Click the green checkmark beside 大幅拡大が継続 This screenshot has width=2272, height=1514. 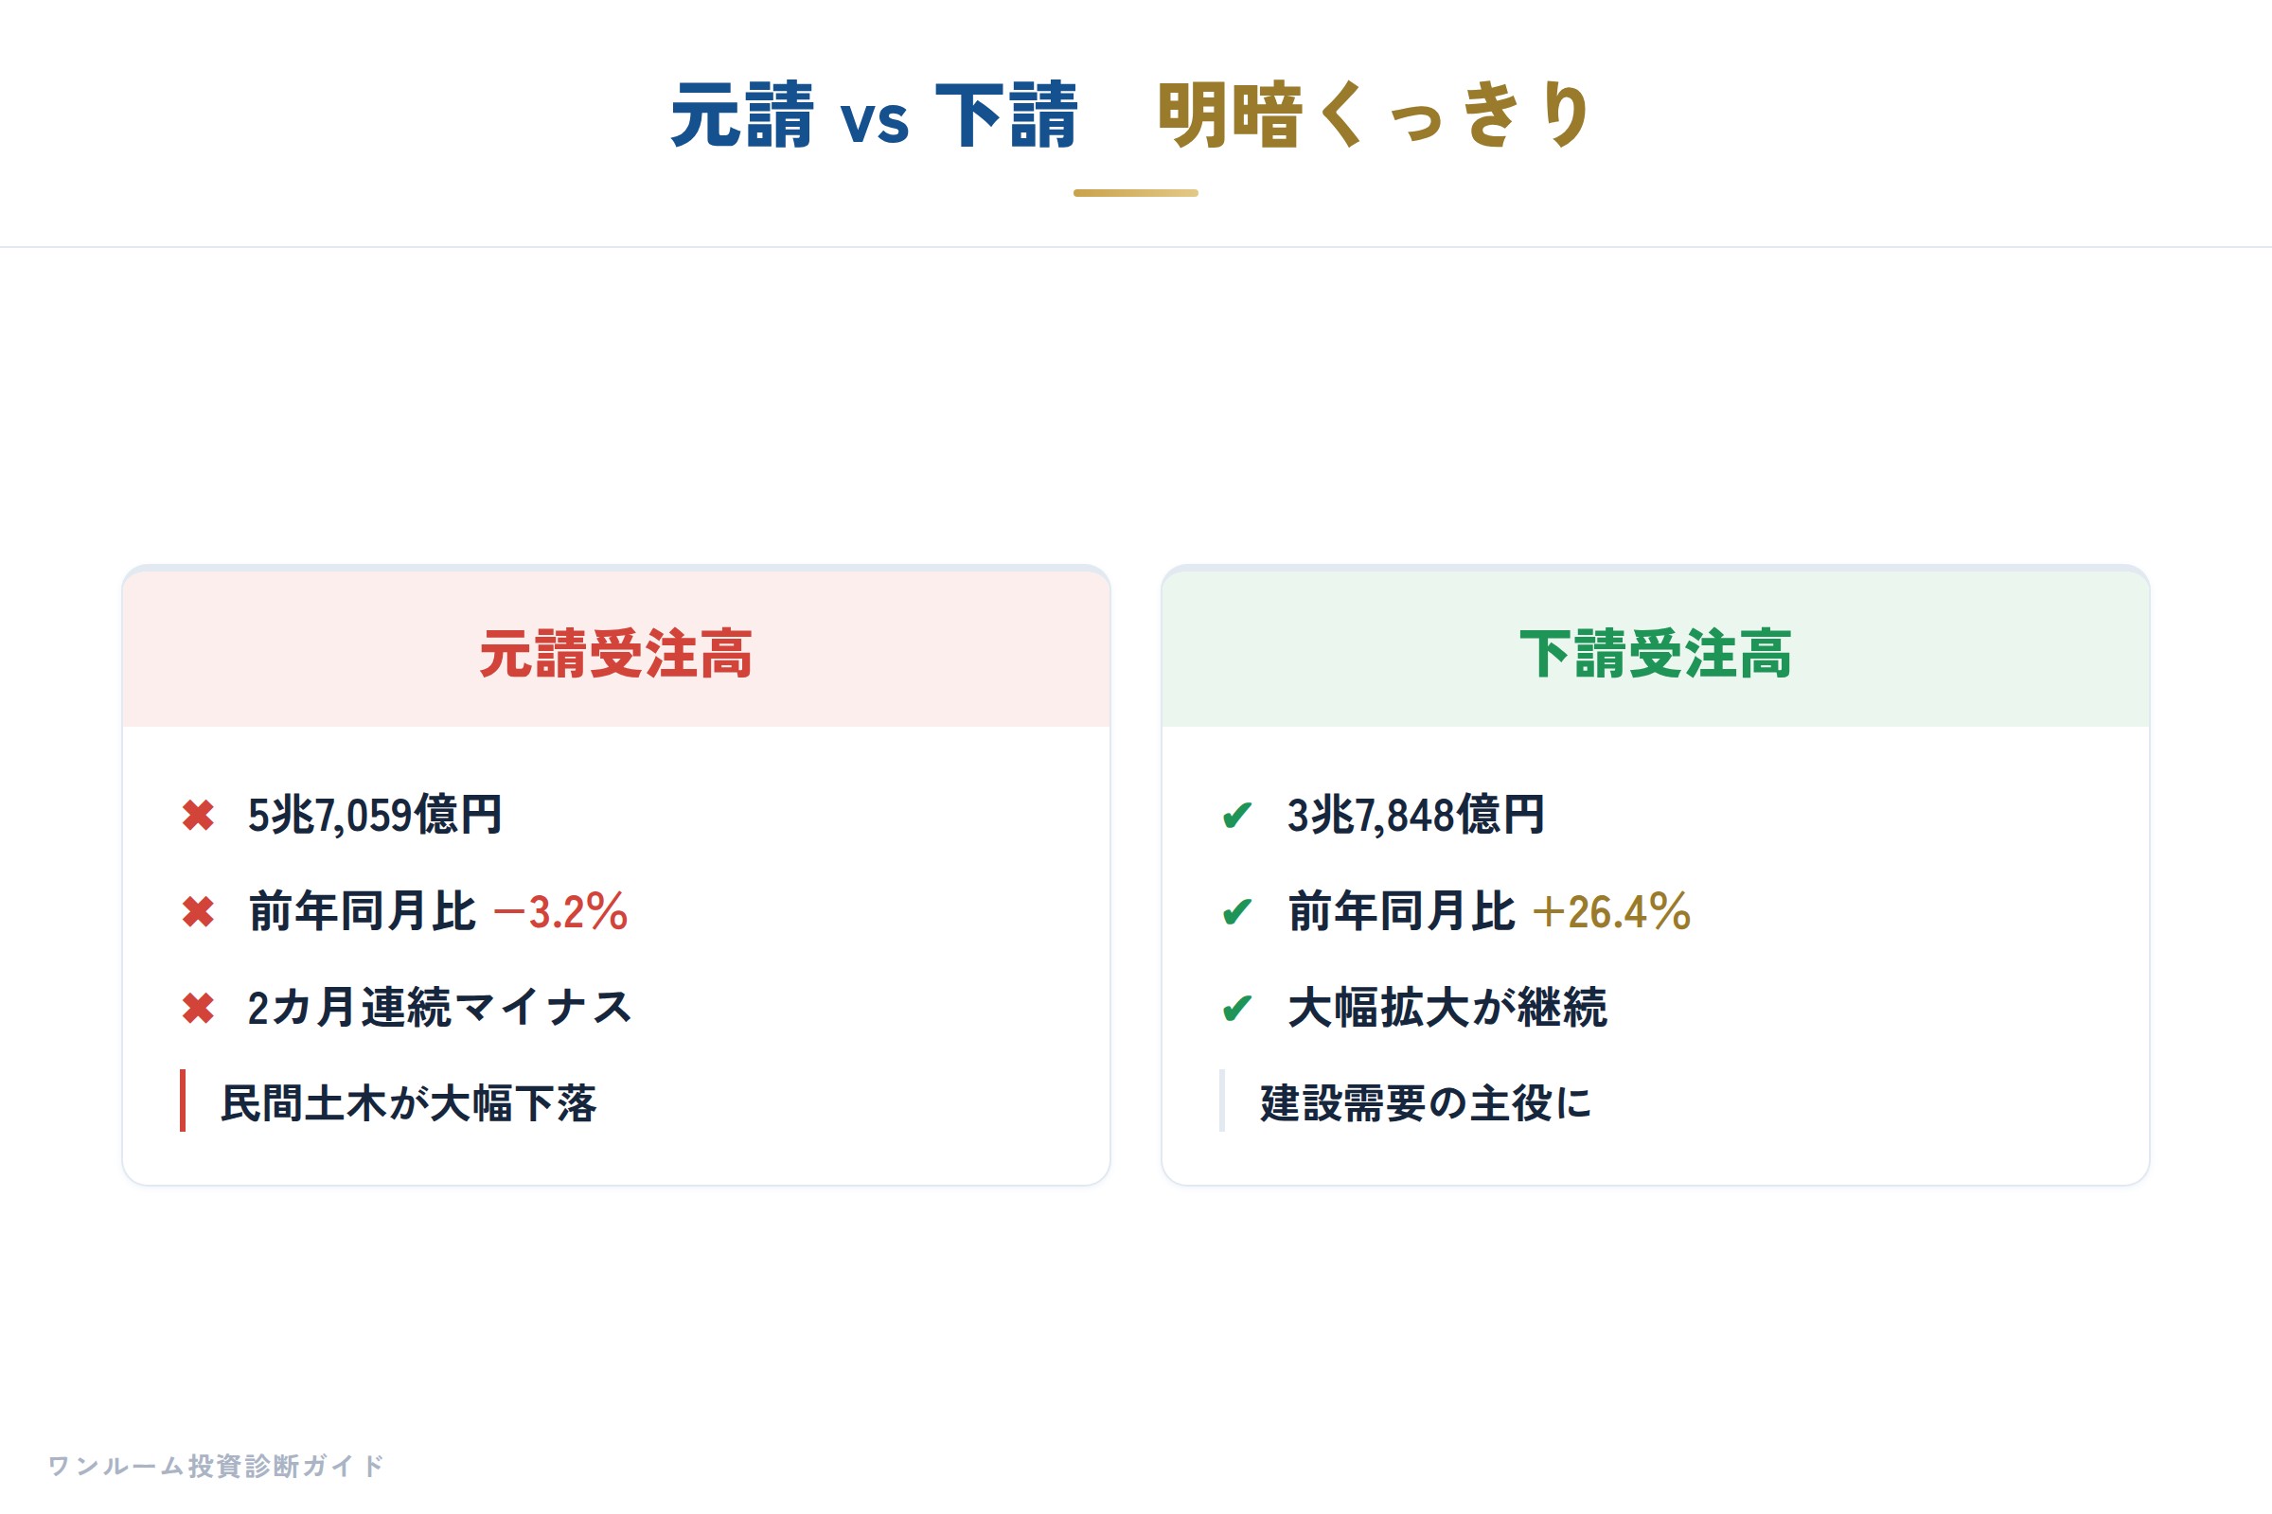[x=1237, y=1008]
